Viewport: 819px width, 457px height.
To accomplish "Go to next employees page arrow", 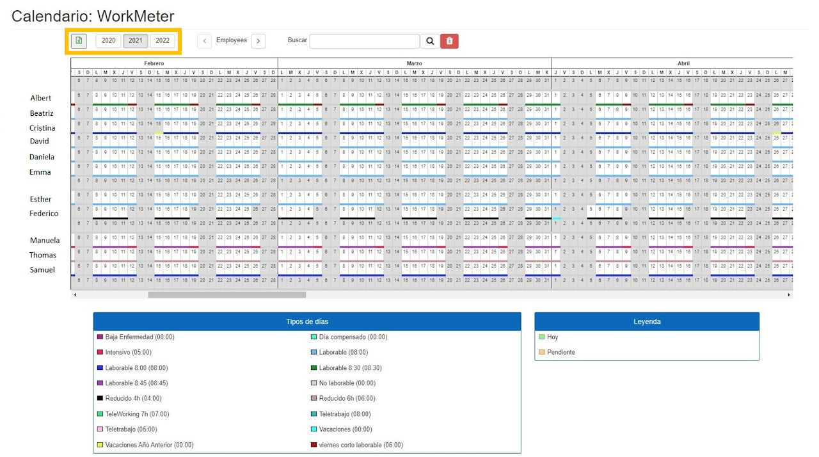I will coord(258,41).
